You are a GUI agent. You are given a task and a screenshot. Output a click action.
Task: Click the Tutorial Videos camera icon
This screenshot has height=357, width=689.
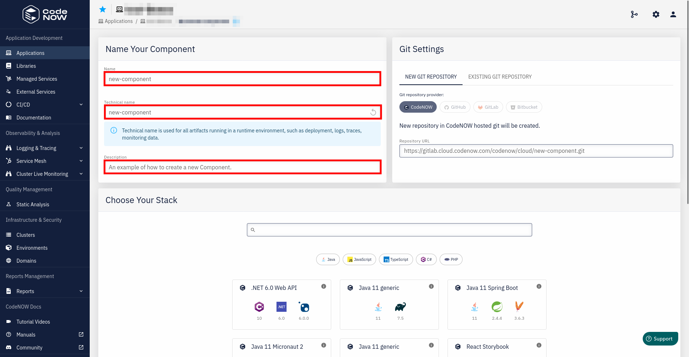[x=9, y=321]
